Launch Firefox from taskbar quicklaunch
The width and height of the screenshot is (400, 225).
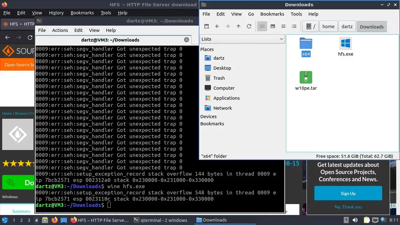[54, 220]
